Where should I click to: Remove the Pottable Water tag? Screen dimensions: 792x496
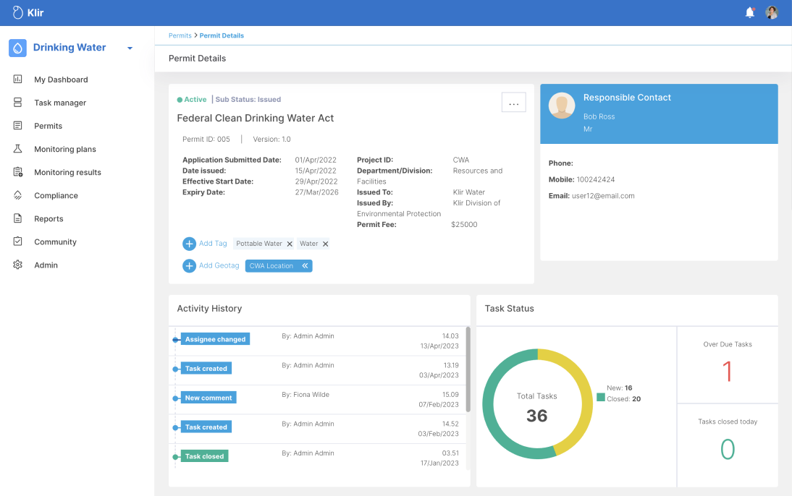[x=290, y=244]
